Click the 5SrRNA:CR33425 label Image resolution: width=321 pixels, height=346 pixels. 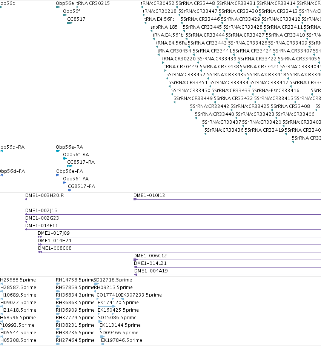coord(250,106)
